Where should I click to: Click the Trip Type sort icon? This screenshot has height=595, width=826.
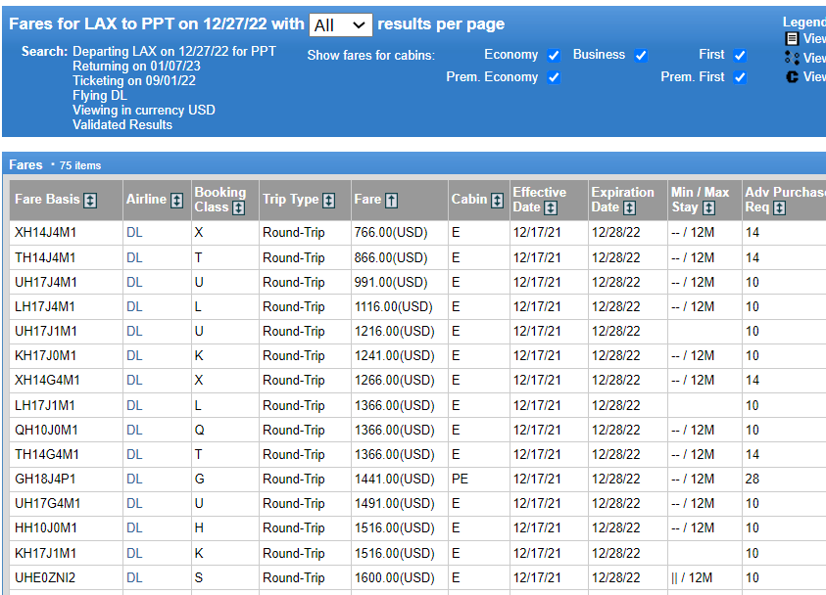point(328,201)
